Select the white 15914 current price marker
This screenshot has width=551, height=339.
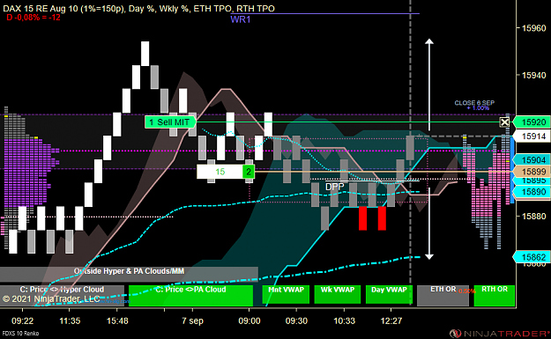pyautogui.click(x=532, y=136)
